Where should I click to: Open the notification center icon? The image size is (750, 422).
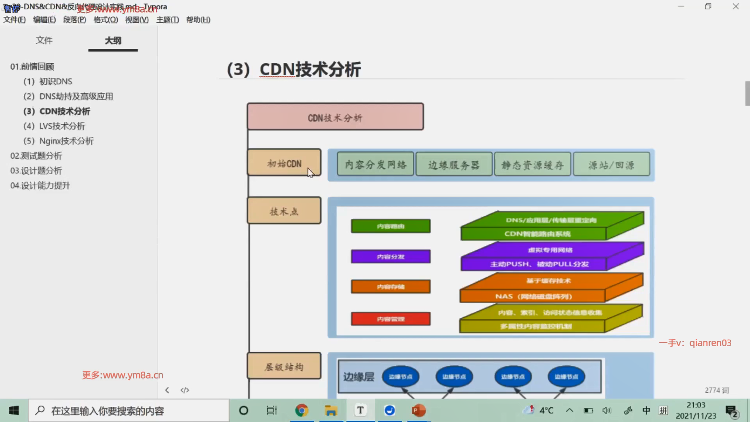[731, 411]
